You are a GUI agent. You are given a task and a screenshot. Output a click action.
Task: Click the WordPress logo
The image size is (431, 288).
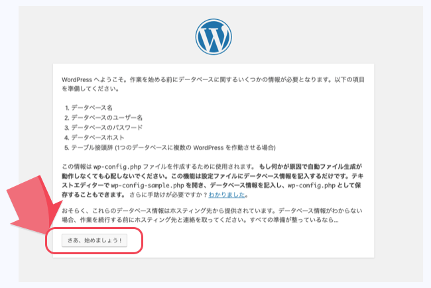[x=214, y=37]
